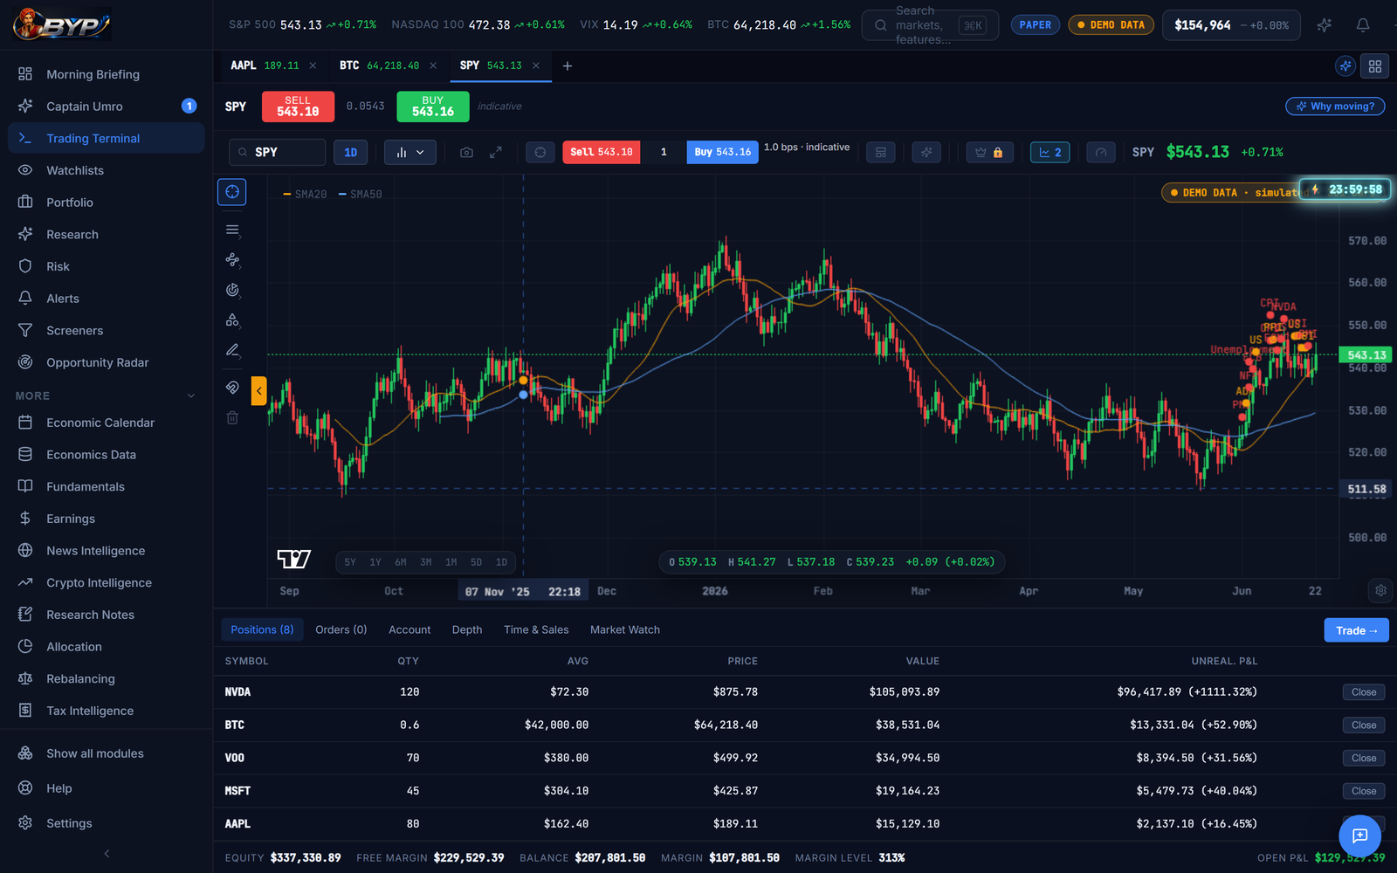Toggle the SMA50 legend indicator

[361, 195]
